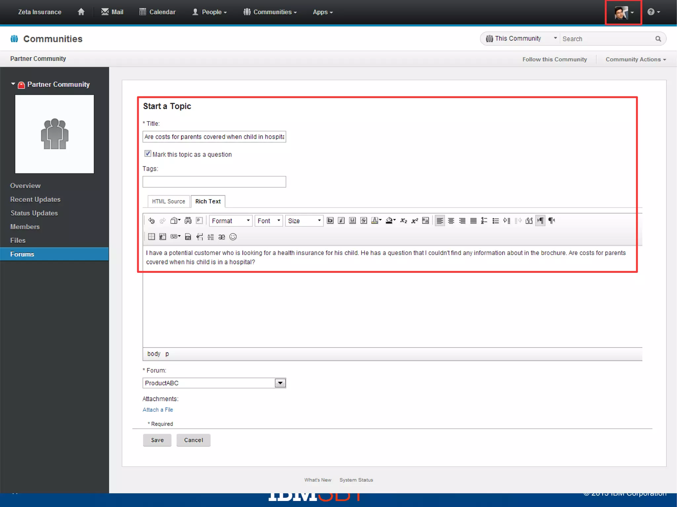Viewport: 677px width, 507px height.
Task: Click into the Tags input field
Action: (x=214, y=182)
